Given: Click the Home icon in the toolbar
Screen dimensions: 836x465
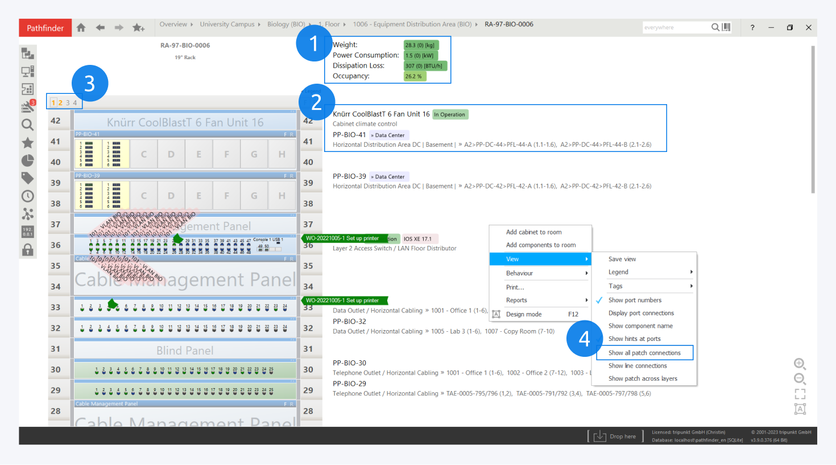Looking at the screenshot, I should tap(81, 27).
